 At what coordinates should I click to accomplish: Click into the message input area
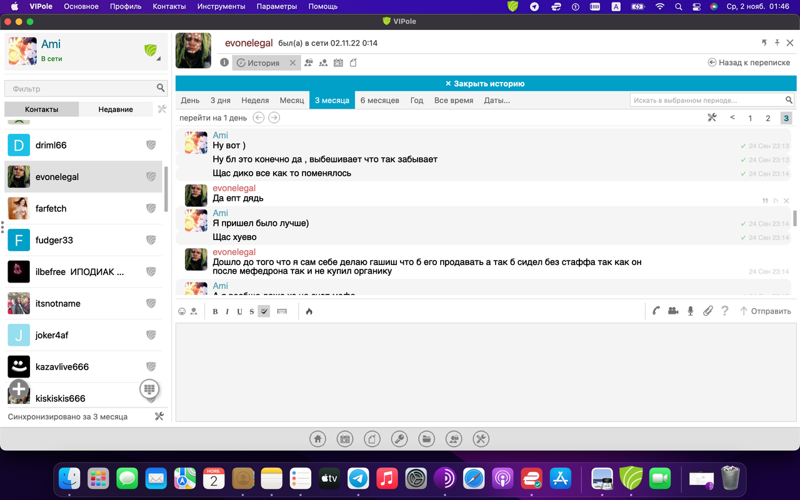485,372
